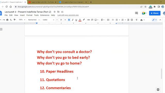Toggle Italic formatting

click(73, 20)
